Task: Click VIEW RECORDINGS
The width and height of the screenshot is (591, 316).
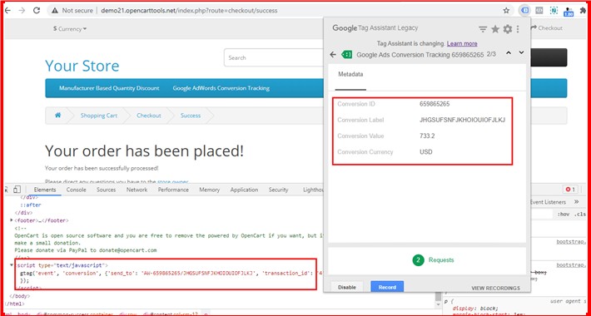Action: pos(495,288)
